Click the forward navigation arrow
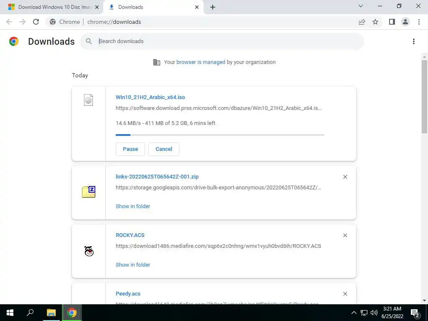 tap(23, 22)
